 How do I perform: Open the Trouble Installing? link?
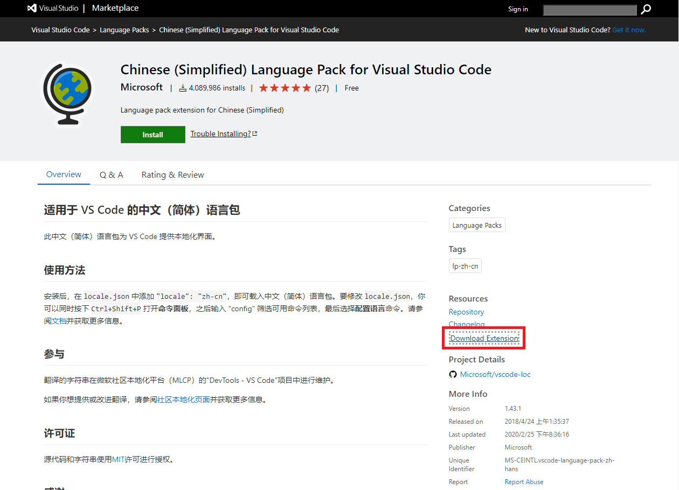click(220, 134)
